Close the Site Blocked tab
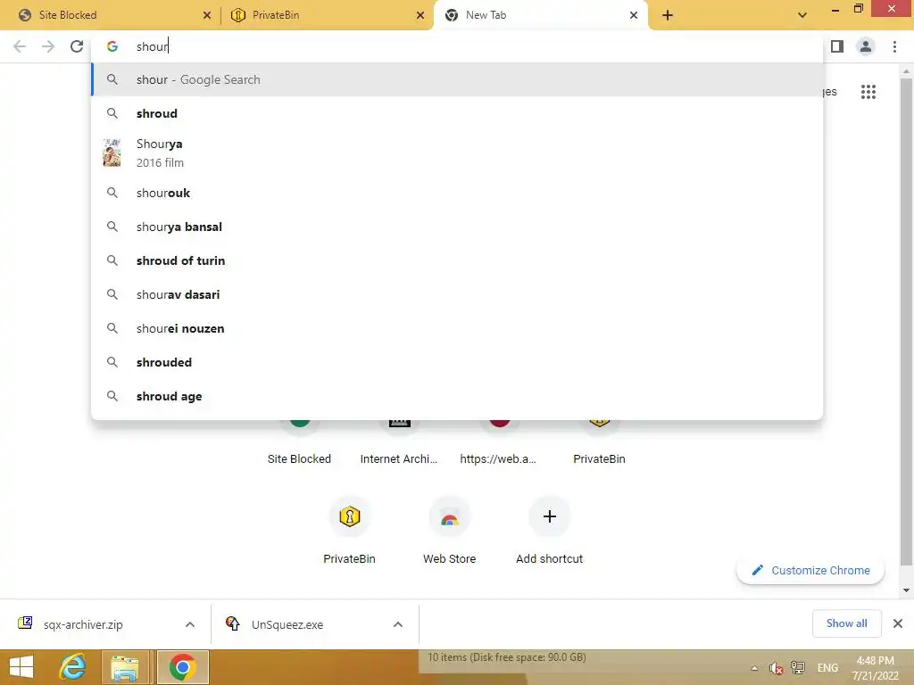The image size is (914, 685). coord(207,15)
